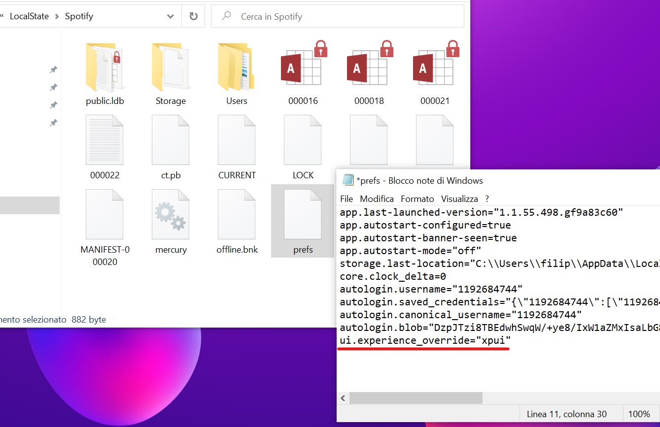Click Notepad horizontal scrollbar thumb

[x=416, y=398]
